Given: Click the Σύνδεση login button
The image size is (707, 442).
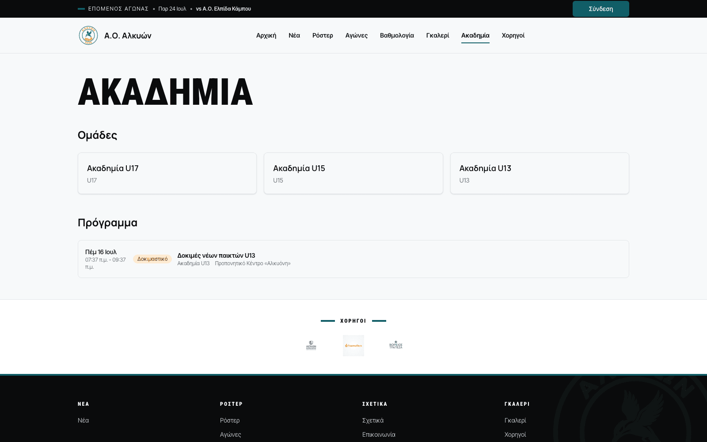Looking at the screenshot, I should click(601, 9).
